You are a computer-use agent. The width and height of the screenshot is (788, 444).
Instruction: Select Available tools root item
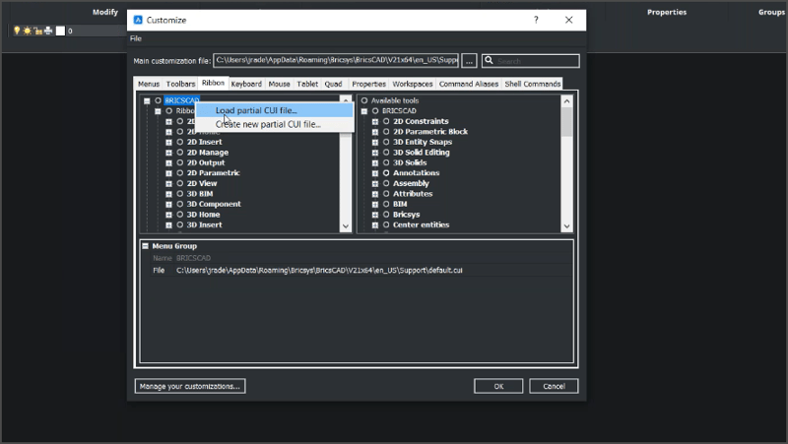[395, 100]
